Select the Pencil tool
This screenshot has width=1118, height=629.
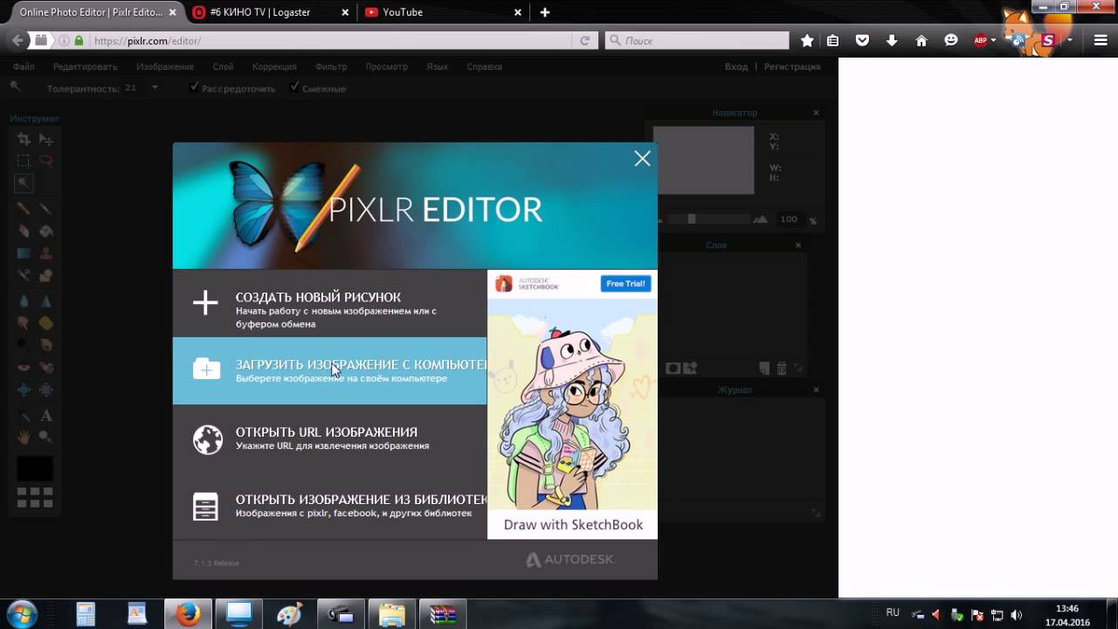click(24, 209)
